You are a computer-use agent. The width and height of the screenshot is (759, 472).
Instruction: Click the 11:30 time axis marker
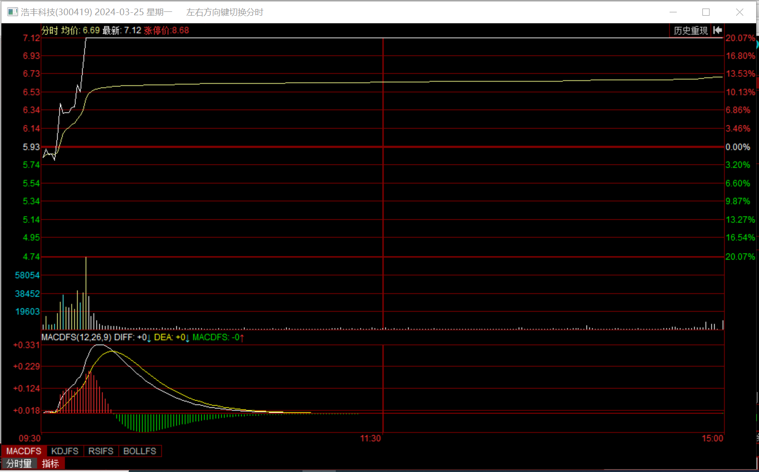pos(370,438)
